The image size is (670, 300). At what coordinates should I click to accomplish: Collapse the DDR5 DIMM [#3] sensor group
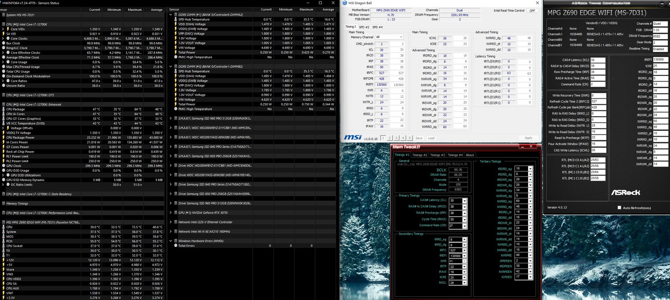[172, 66]
